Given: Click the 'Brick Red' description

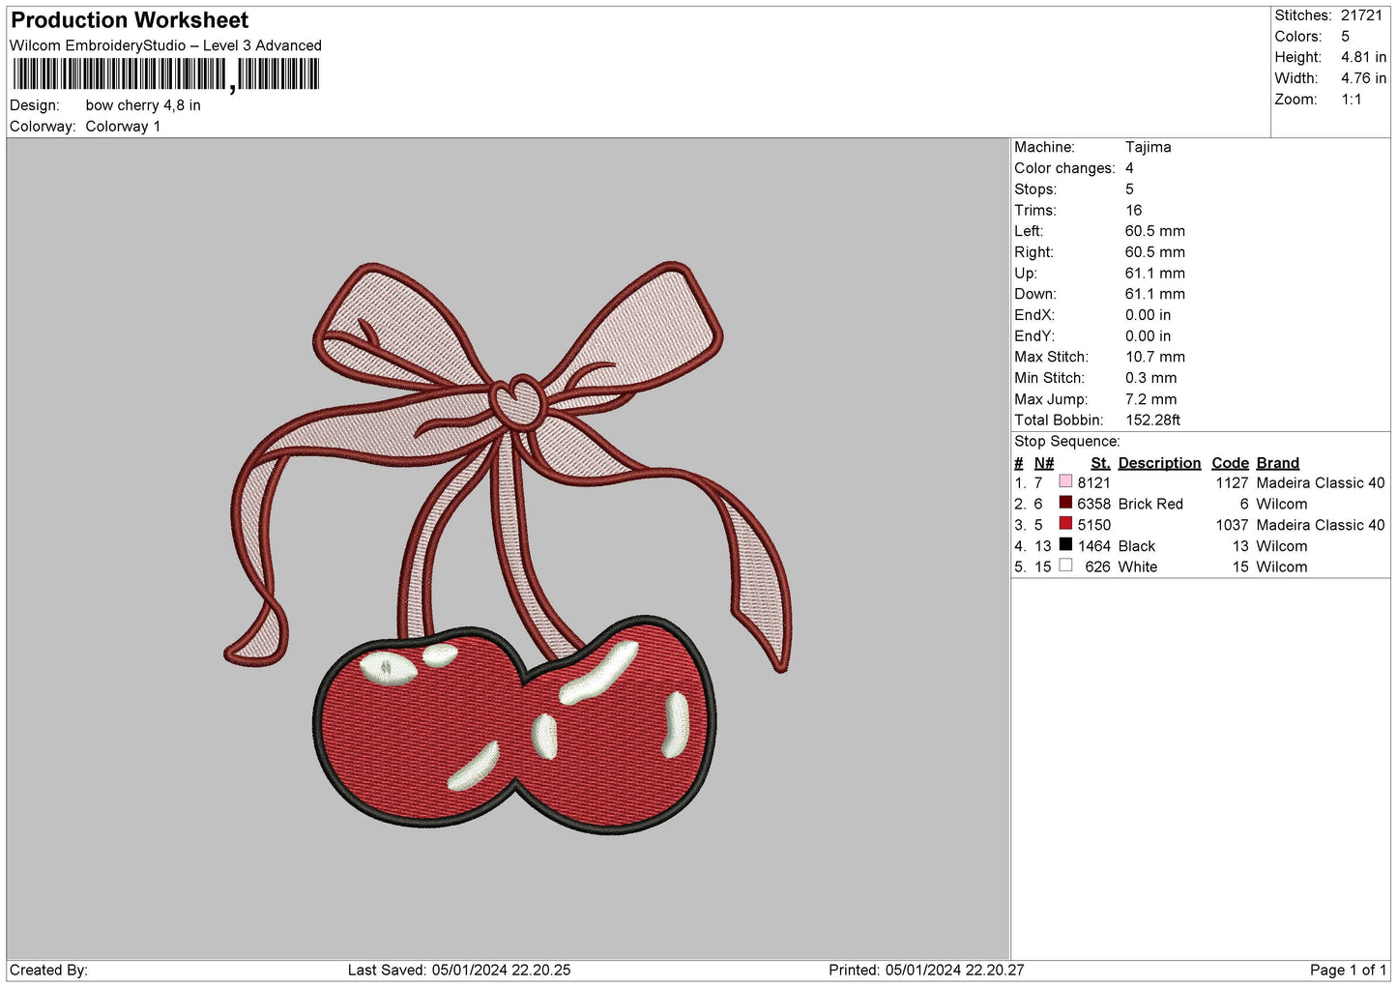Looking at the screenshot, I should [1150, 505].
